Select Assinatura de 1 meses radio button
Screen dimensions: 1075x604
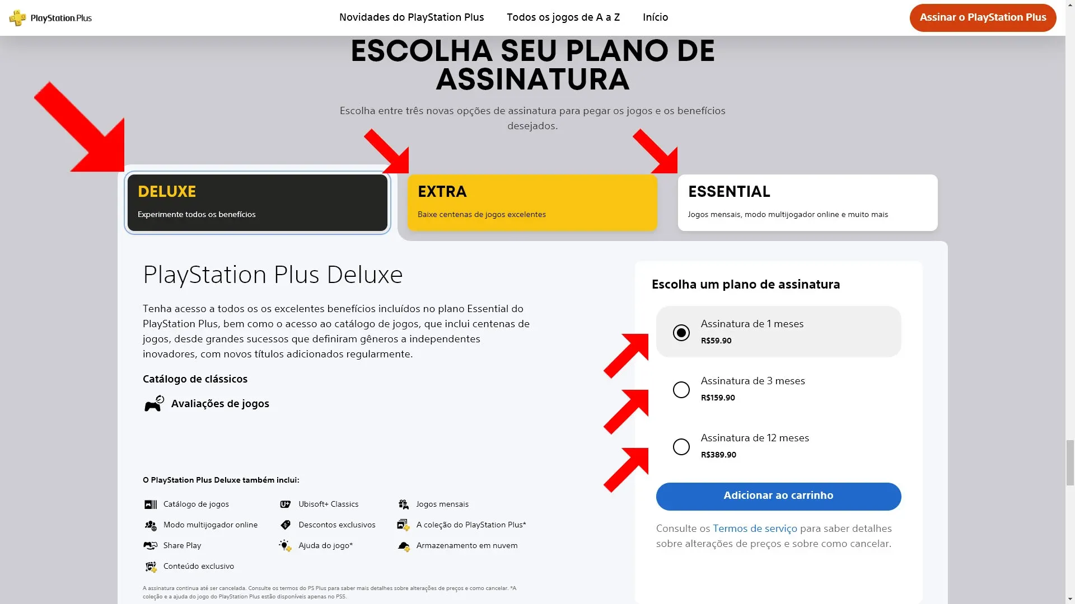681,332
